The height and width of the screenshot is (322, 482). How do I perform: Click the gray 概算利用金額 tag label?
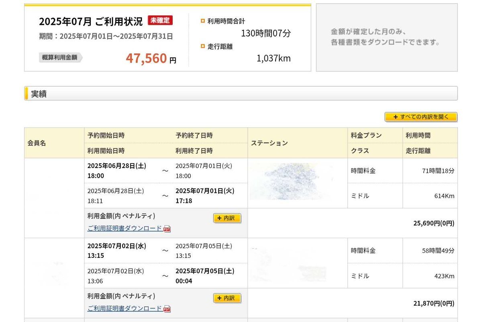pyautogui.click(x=60, y=57)
